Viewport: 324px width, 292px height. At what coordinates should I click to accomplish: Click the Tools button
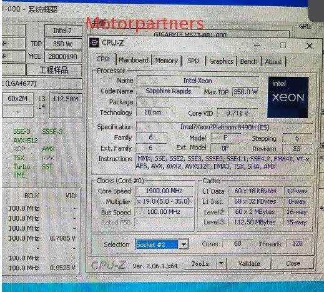[200, 264]
